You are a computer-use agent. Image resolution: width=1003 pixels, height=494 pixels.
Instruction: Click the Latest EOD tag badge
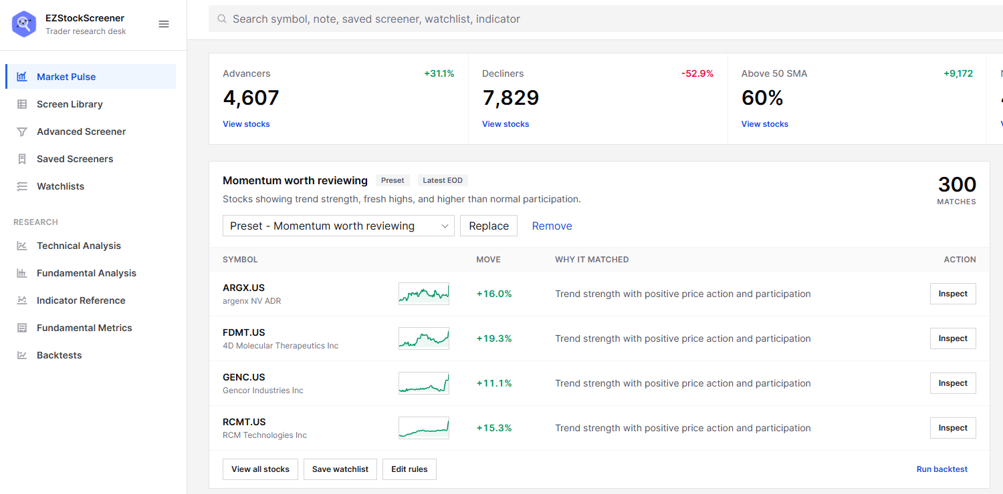(443, 180)
